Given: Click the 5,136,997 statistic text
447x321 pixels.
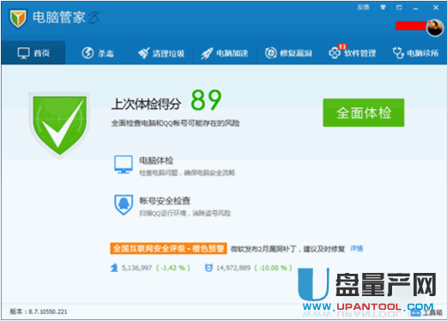Looking at the screenshot, I should (136, 268).
